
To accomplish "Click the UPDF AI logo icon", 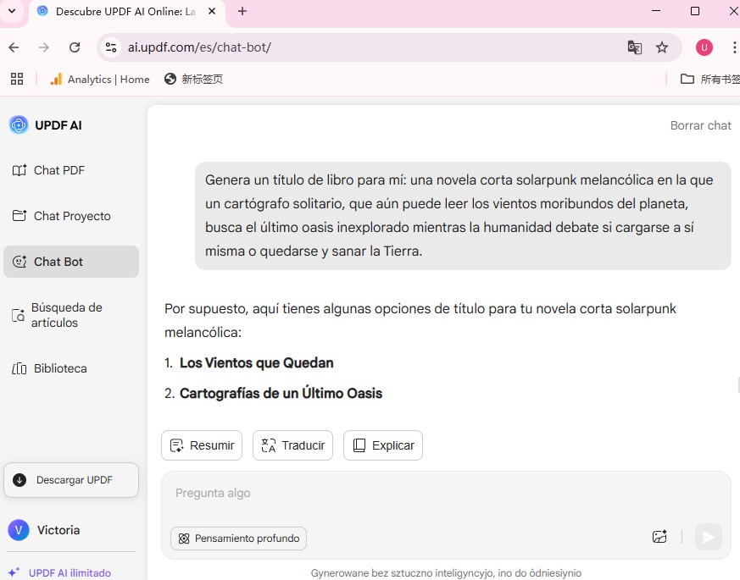I will coord(19,125).
